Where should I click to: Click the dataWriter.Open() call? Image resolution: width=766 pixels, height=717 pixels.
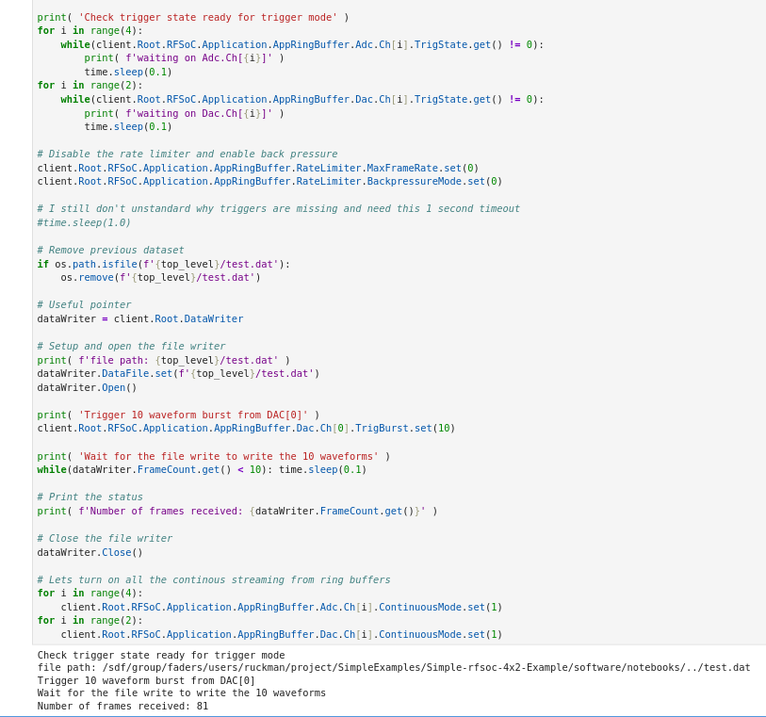[x=87, y=387]
